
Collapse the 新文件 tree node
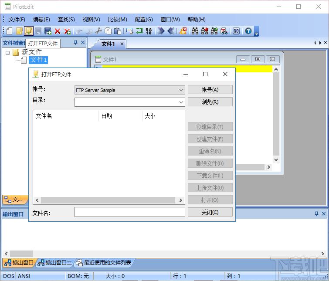(x=8, y=53)
